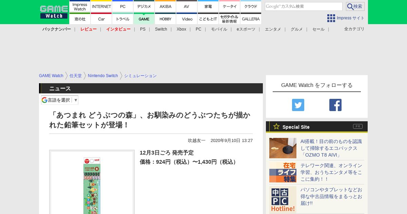The height and width of the screenshot is (214, 407).
Task: Click the Special Site star icon
Action: 276,126
